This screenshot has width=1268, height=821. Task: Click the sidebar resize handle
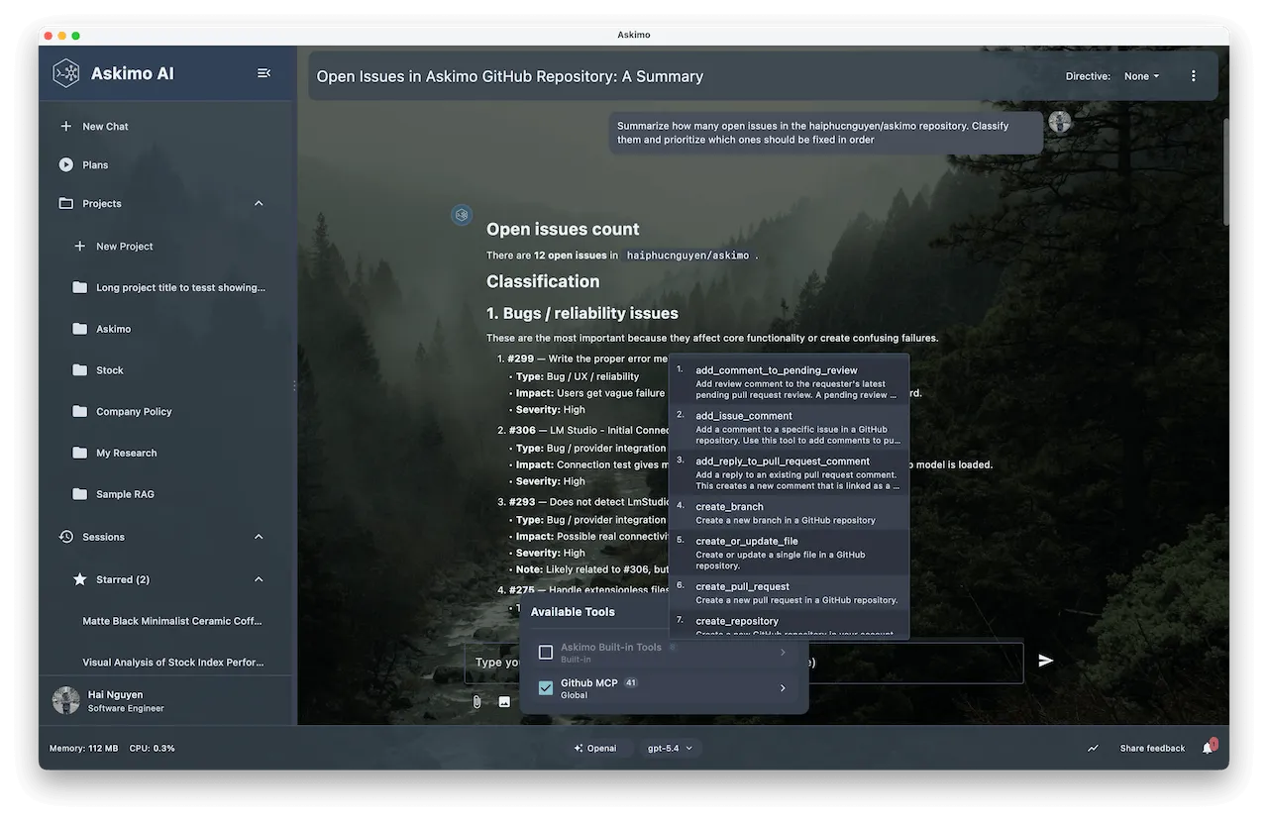pos(294,385)
